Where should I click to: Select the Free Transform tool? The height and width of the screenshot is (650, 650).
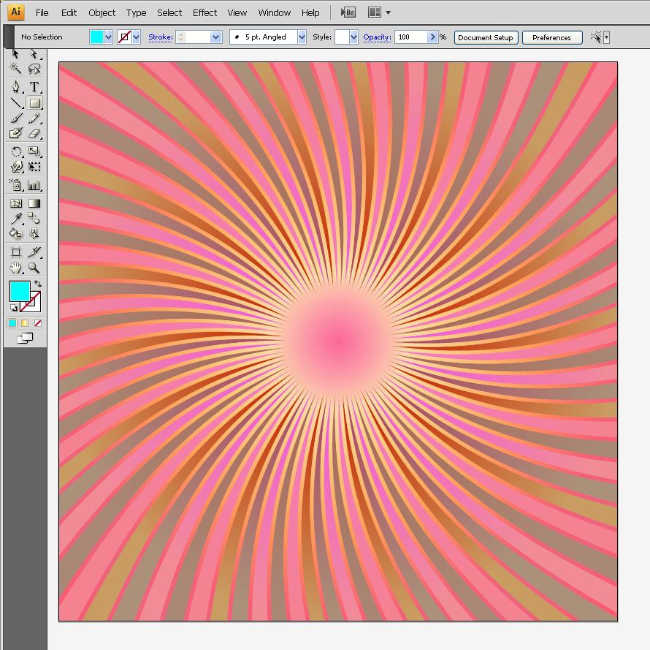(34, 167)
